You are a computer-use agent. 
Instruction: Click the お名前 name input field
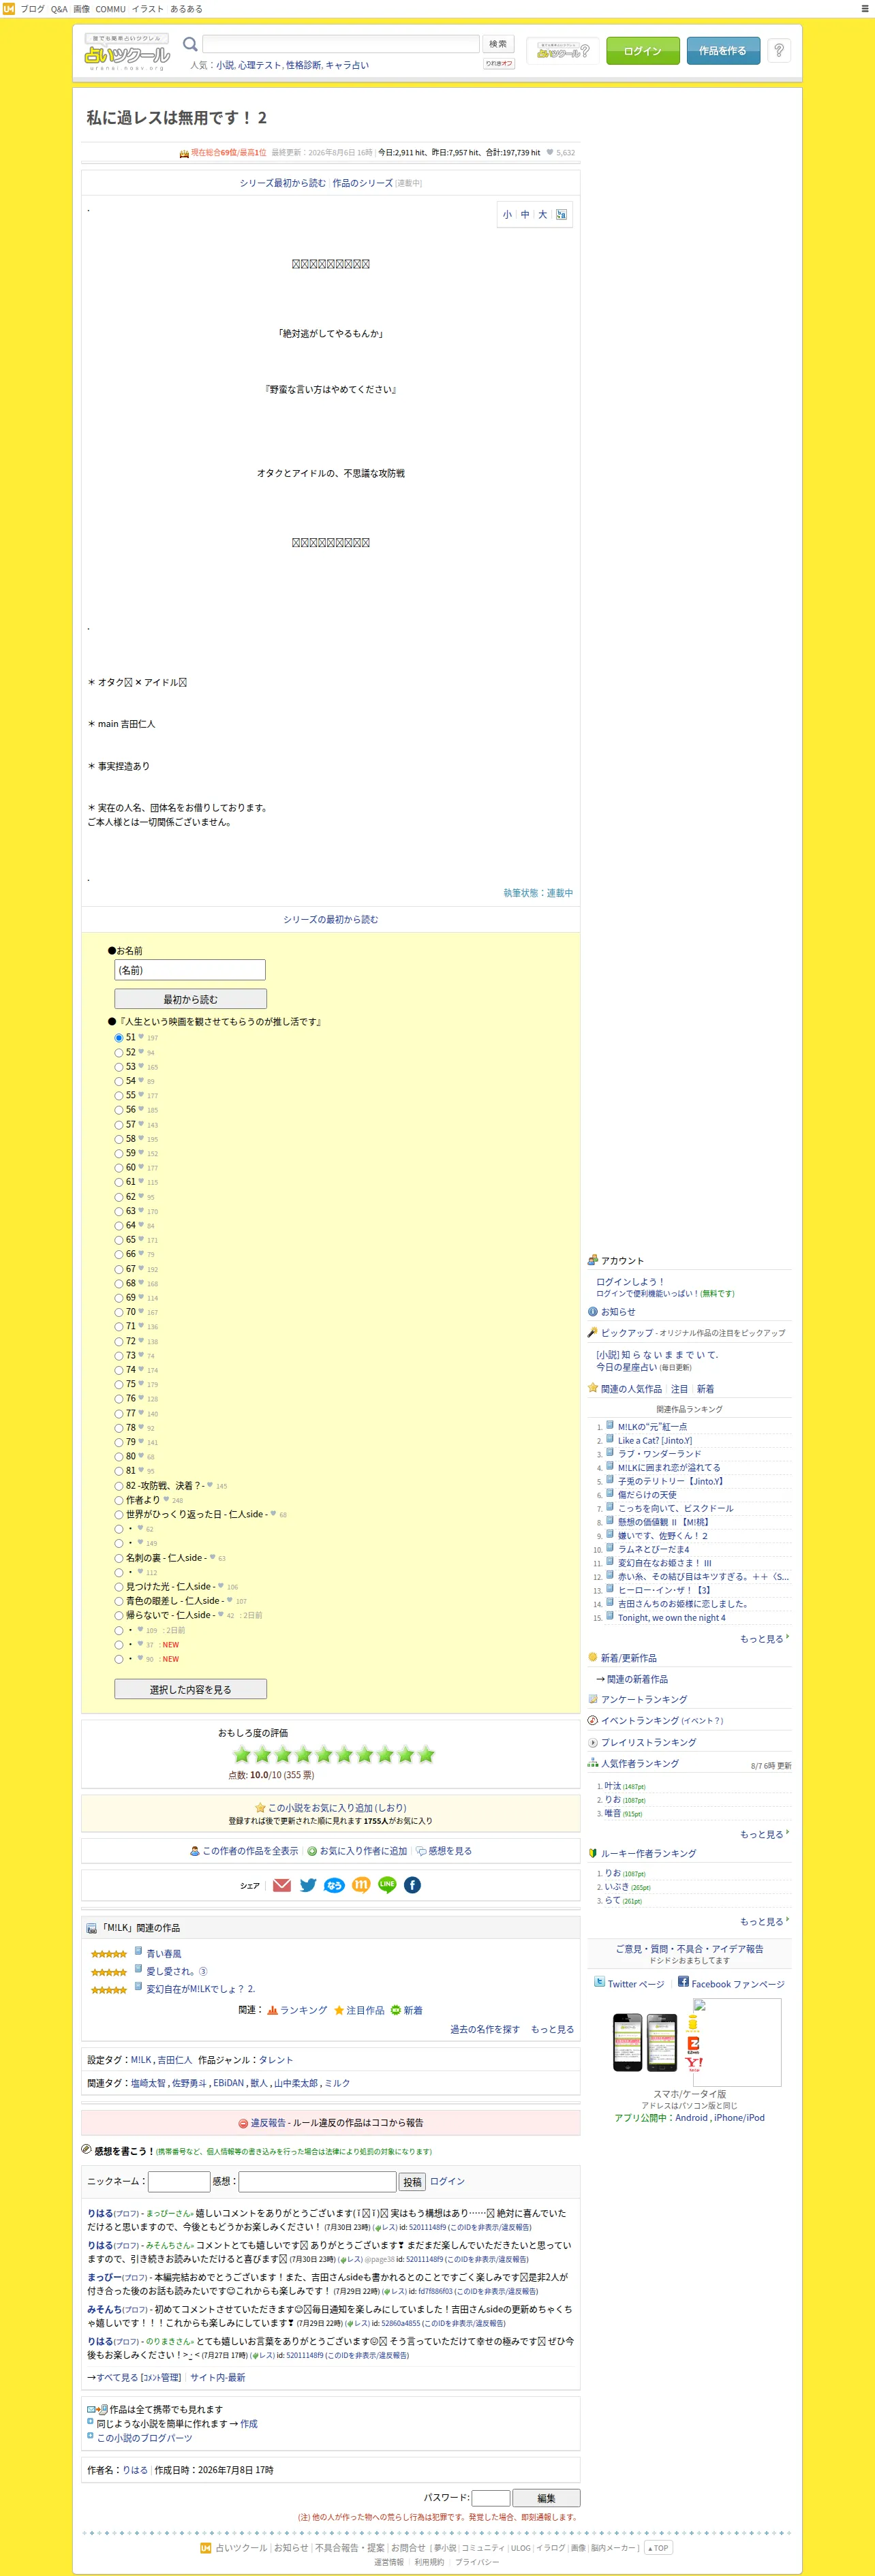tap(190, 970)
